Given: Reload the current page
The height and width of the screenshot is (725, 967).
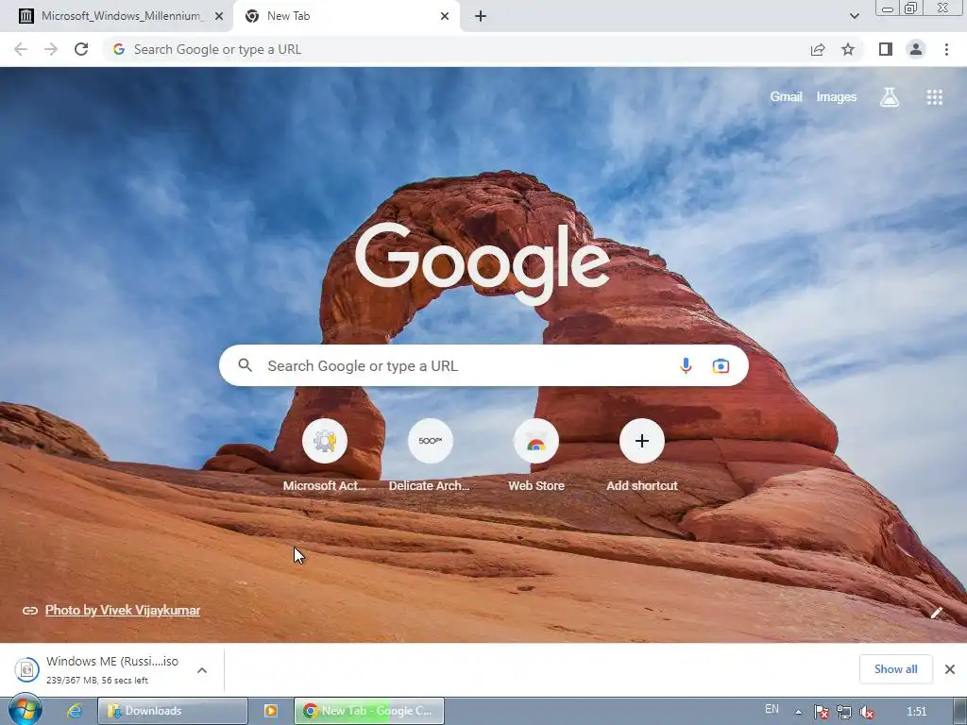Looking at the screenshot, I should 81,49.
